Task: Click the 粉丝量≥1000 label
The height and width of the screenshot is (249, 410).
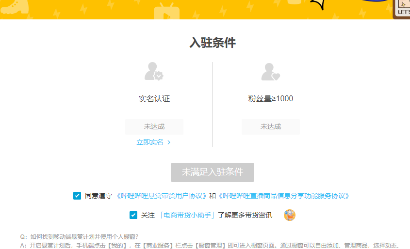Action: 271,99
